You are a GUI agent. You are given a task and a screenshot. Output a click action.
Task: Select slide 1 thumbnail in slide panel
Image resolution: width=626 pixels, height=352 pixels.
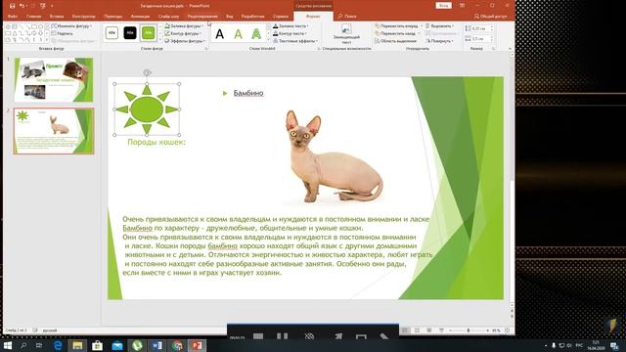pyautogui.click(x=54, y=80)
